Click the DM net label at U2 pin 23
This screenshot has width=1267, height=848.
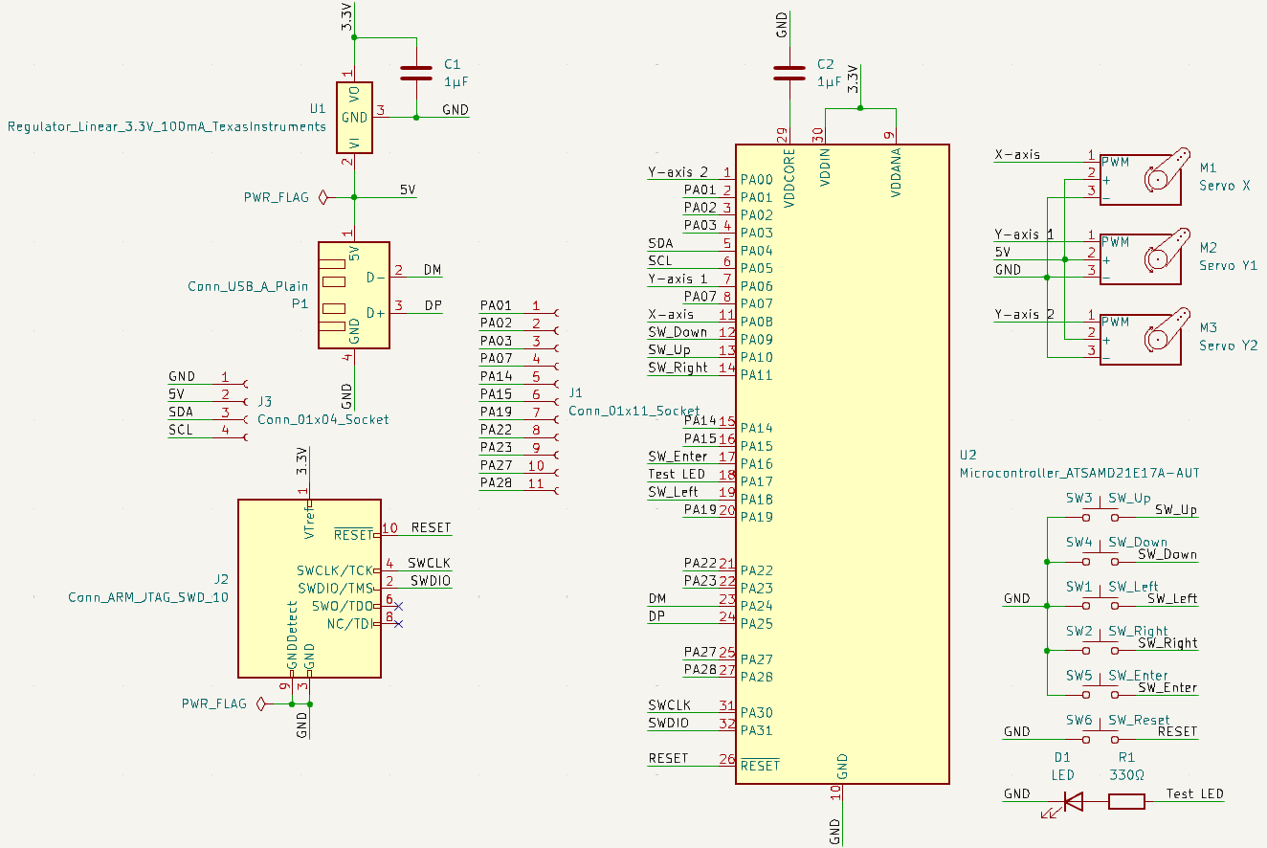pyautogui.click(x=657, y=598)
